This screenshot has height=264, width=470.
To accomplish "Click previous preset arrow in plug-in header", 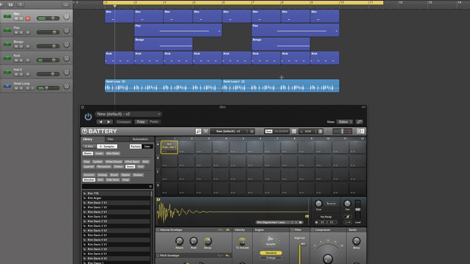I will tap(101, 122).
